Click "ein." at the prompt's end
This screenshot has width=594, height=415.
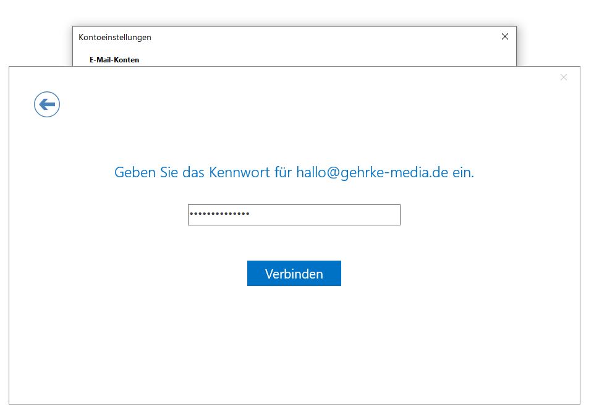click(464, 172)
